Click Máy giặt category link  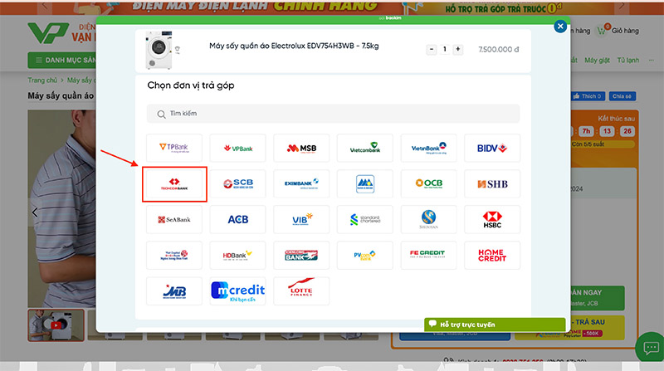597,60
